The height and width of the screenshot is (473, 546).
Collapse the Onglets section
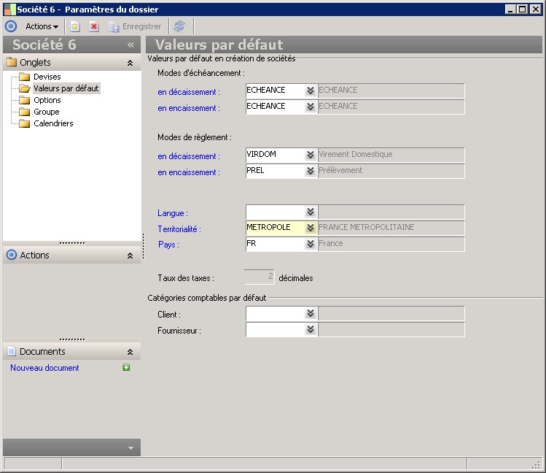tap(130, 63)
